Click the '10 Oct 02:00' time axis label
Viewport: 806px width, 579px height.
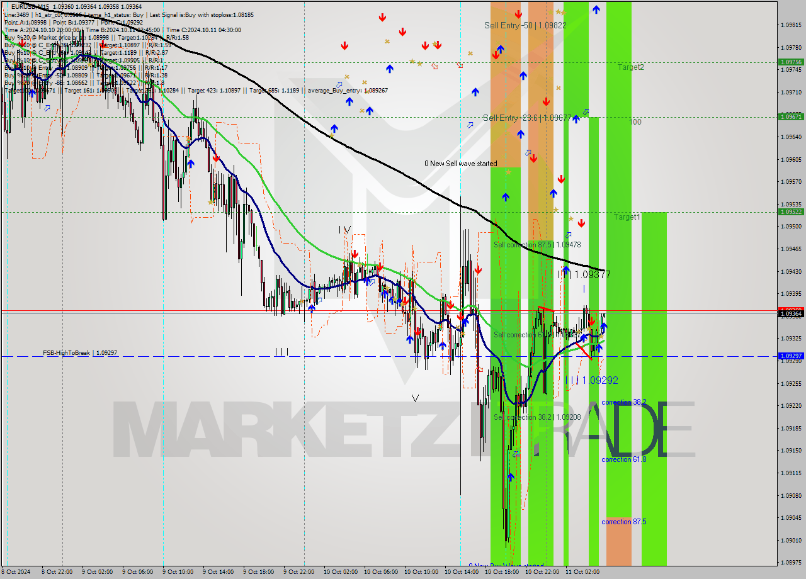[x=340, y=572]
